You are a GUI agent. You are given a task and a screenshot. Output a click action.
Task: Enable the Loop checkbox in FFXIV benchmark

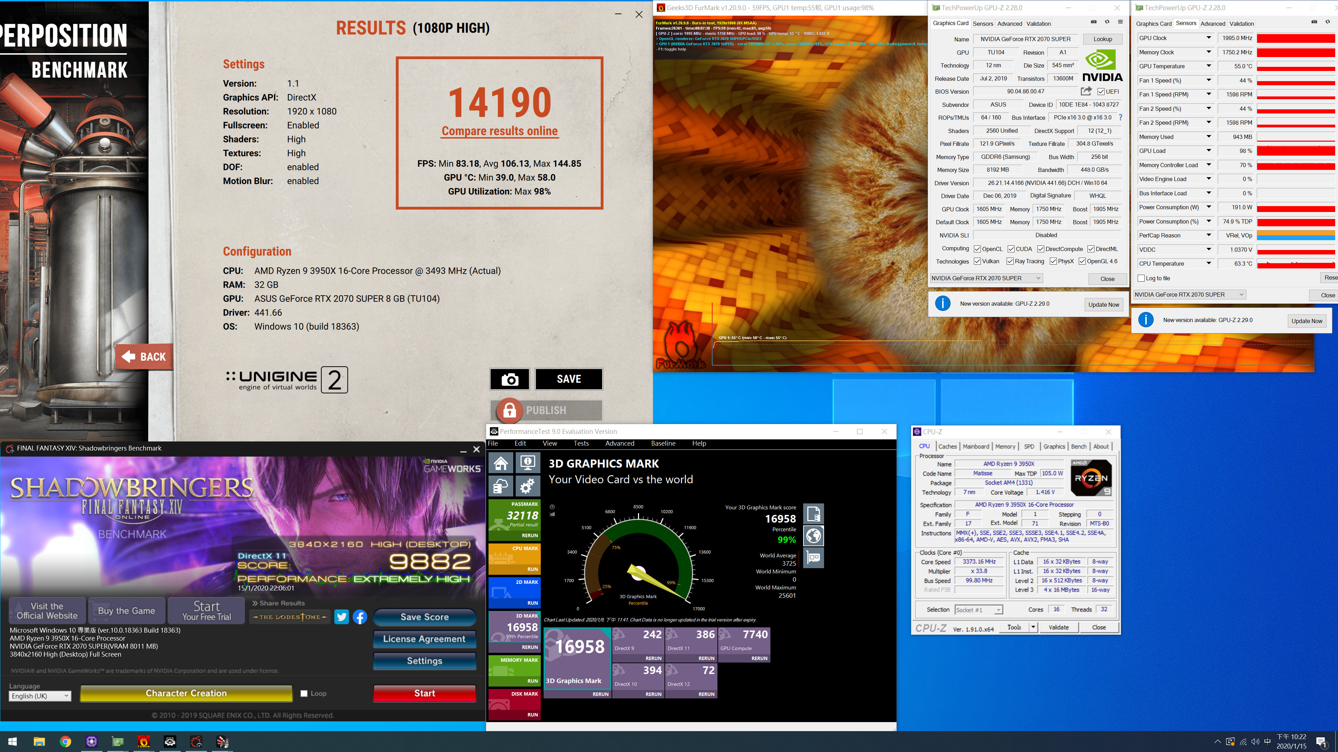(304, 694)
